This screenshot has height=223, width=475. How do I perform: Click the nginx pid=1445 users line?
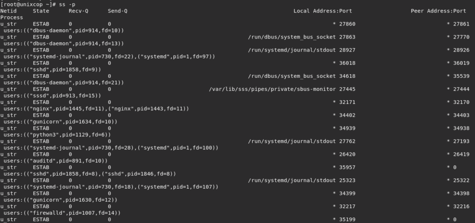(x=96, y=108)
